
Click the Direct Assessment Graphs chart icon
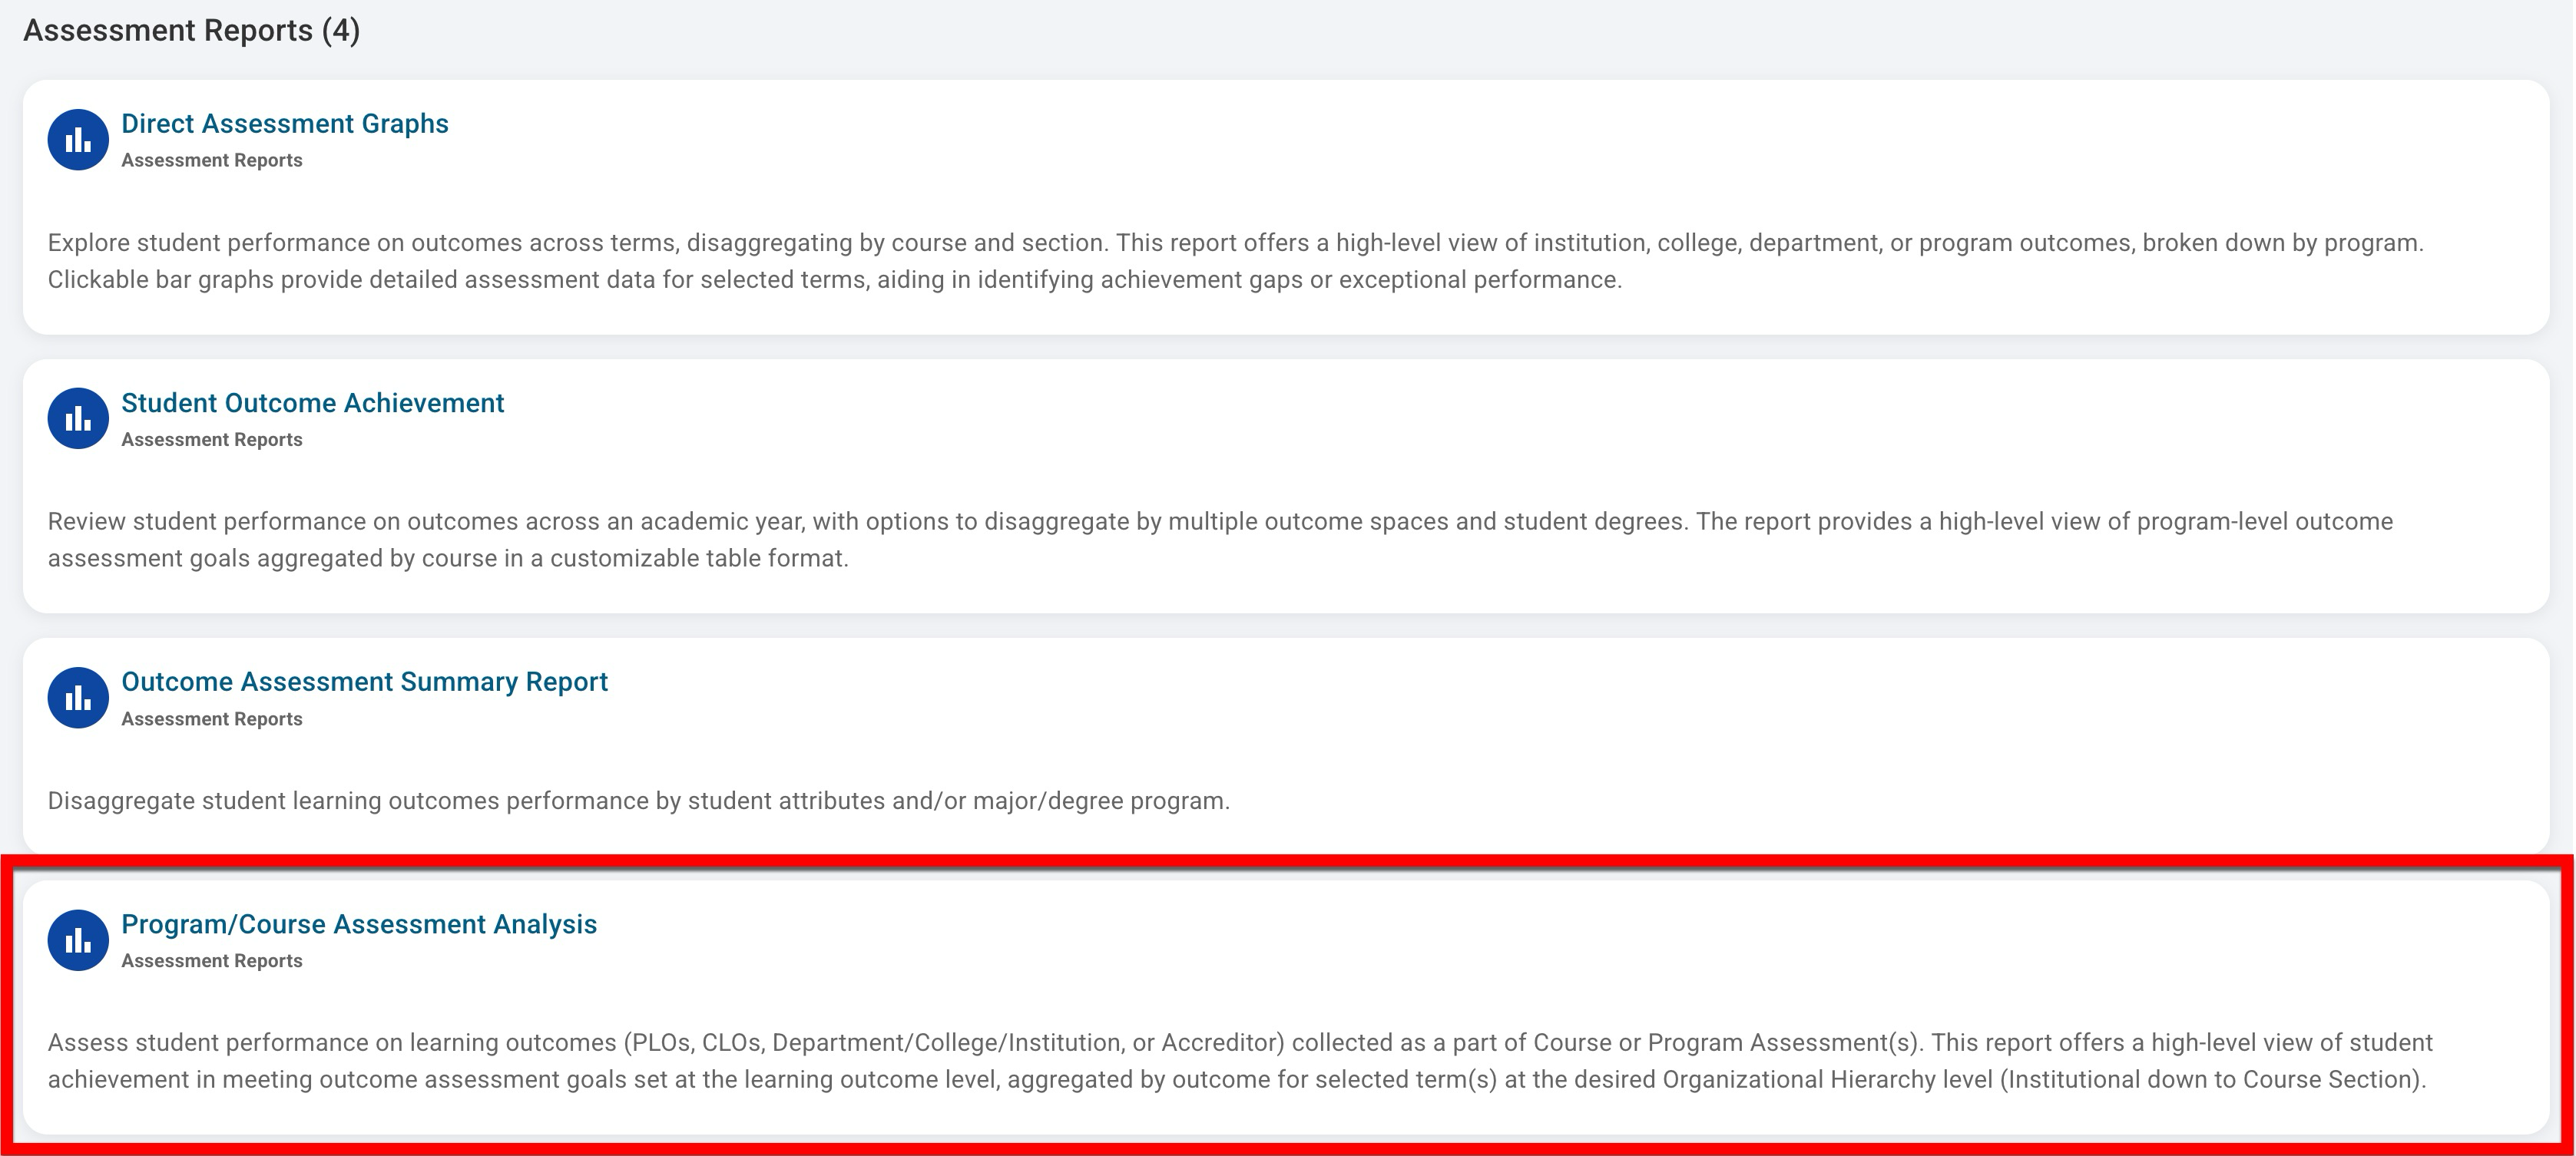(x=78, y=140)
